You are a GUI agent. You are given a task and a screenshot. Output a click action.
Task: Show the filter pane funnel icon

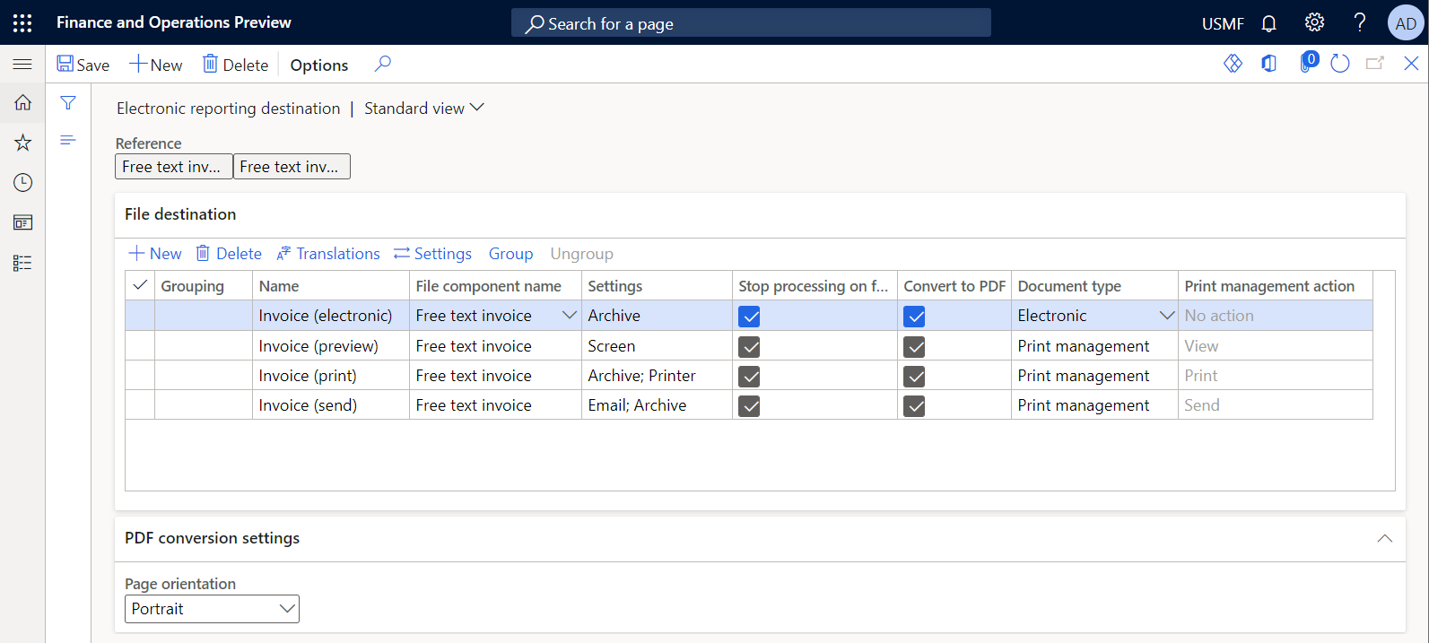coord(68,103)
